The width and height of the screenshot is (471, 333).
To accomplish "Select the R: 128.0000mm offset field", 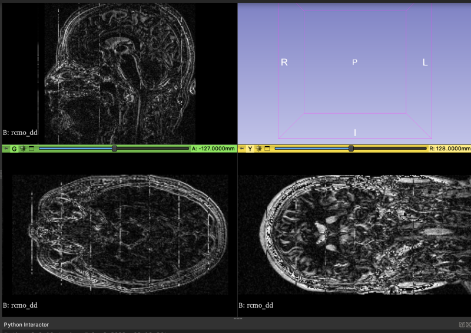I will coord(449,149).
